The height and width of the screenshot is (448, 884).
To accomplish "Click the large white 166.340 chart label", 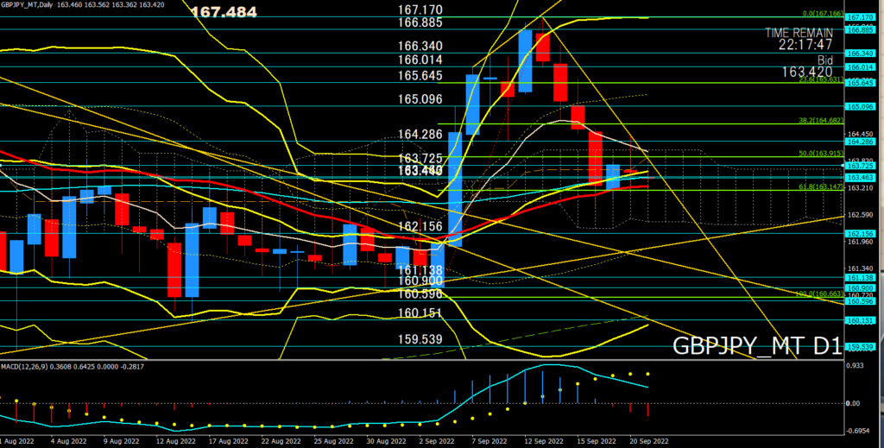I will pyautogui.click(x=420, y=47).
